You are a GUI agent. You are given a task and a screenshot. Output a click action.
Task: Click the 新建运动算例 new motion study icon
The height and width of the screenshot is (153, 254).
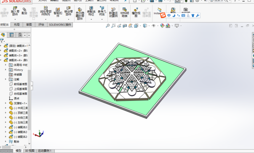click(113, 12)
